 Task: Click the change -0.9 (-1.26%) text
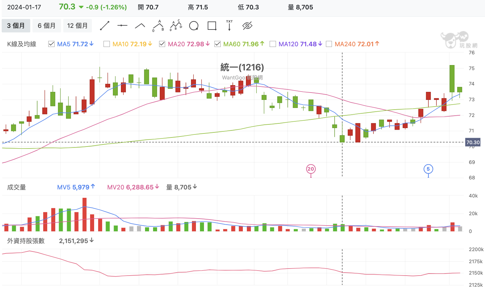tap(107, 7)
